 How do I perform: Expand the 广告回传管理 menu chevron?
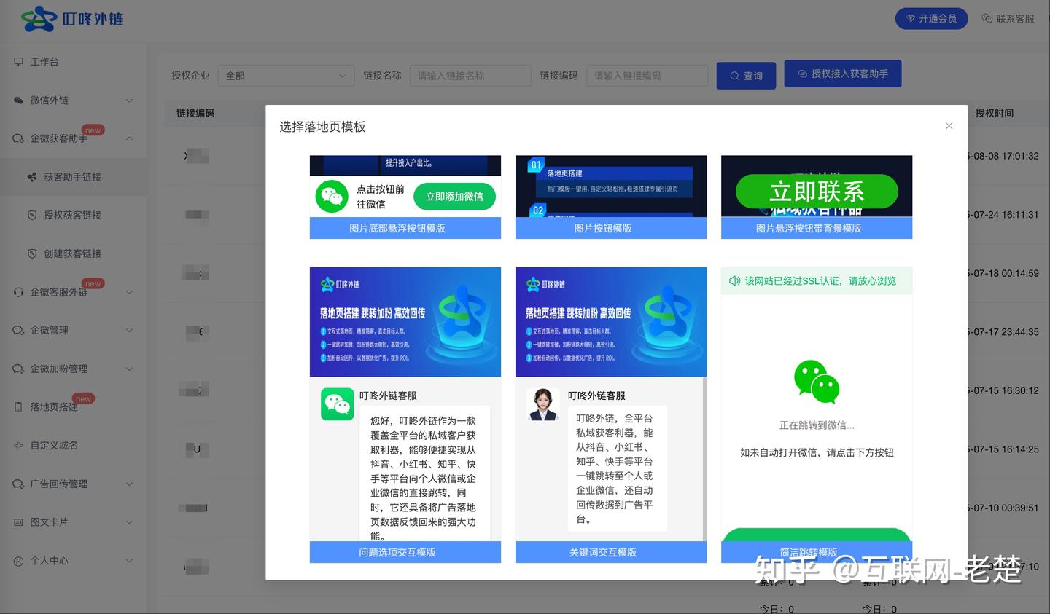(x=129, y=484)
